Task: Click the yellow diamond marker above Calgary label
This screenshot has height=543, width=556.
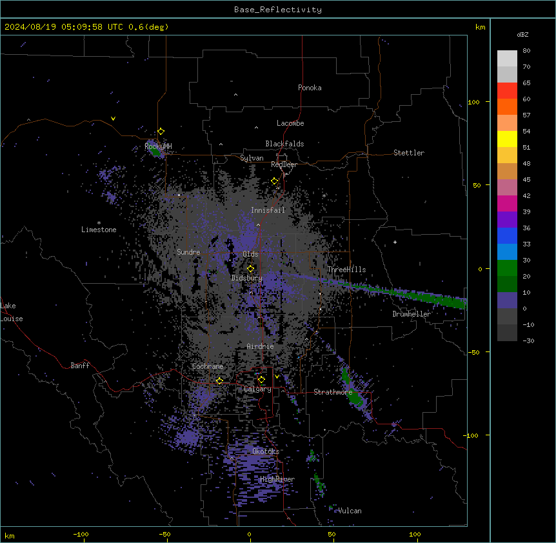Action: click(x=261, y=380)
